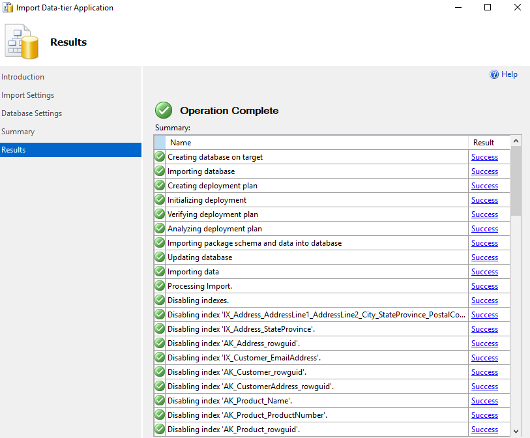Click the green check next to 'Importing data'

click(160, 272)
